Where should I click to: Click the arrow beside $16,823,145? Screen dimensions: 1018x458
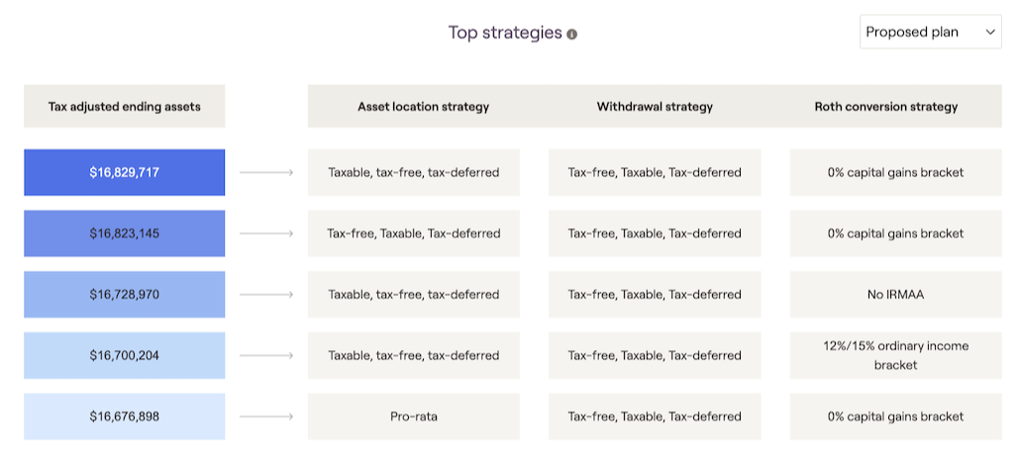(266, 233)
